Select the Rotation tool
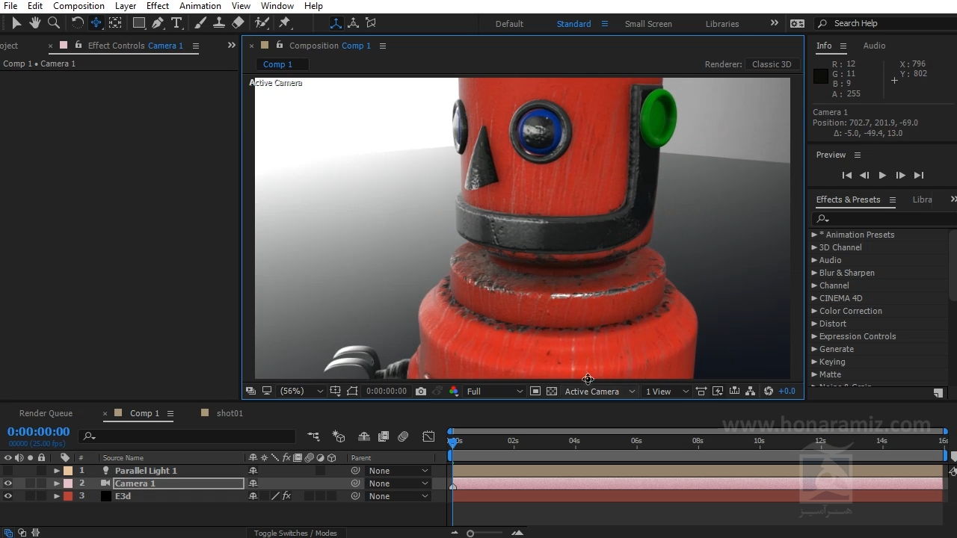957x538 pixels. (77, 23)
